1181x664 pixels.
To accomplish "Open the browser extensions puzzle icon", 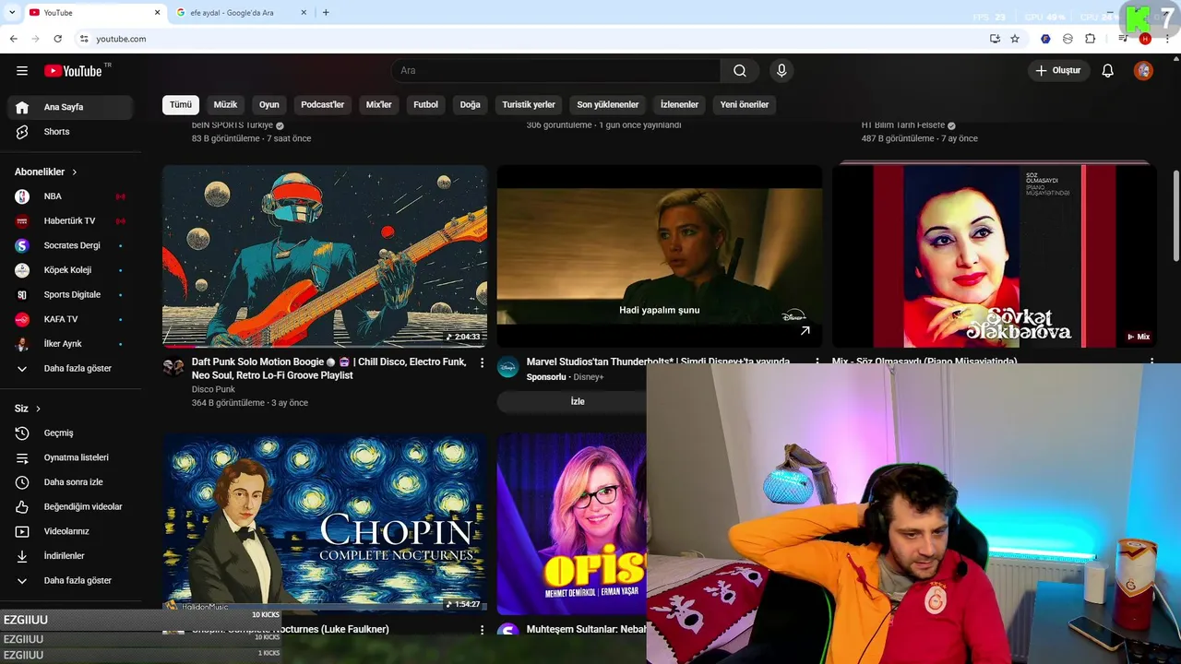I will coord(1091,39).
